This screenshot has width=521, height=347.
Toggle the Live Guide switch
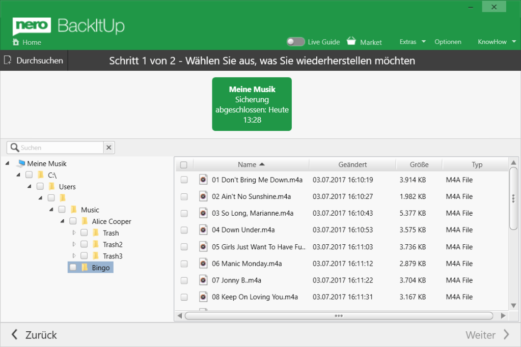click(295, 42)
